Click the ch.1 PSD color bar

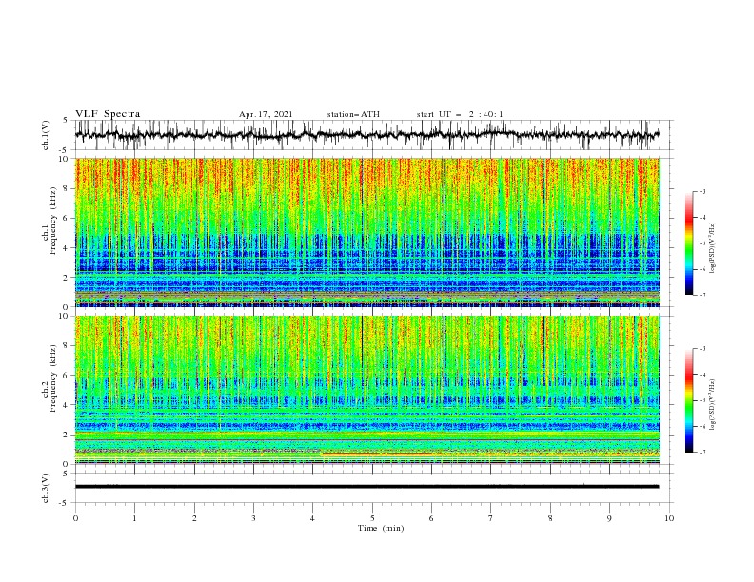688,243
